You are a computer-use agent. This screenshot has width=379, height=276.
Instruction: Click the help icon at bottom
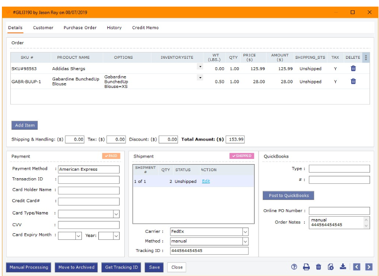tap(294, 267)
